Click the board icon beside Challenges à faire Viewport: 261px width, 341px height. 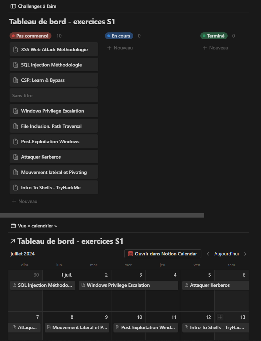[13, 6]
